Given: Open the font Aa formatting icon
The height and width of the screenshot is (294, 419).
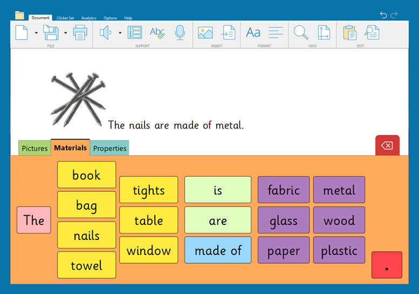Looking at the screenshot, I should point(253,32).
